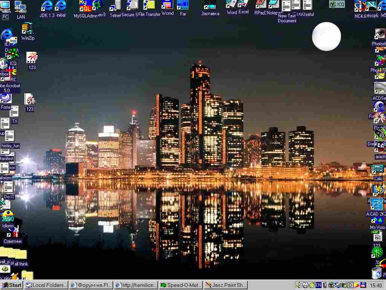Viewport: 386px width, 290px height.
Task: Click the system clock showing 15:40
Action: [x=376, y=285]
